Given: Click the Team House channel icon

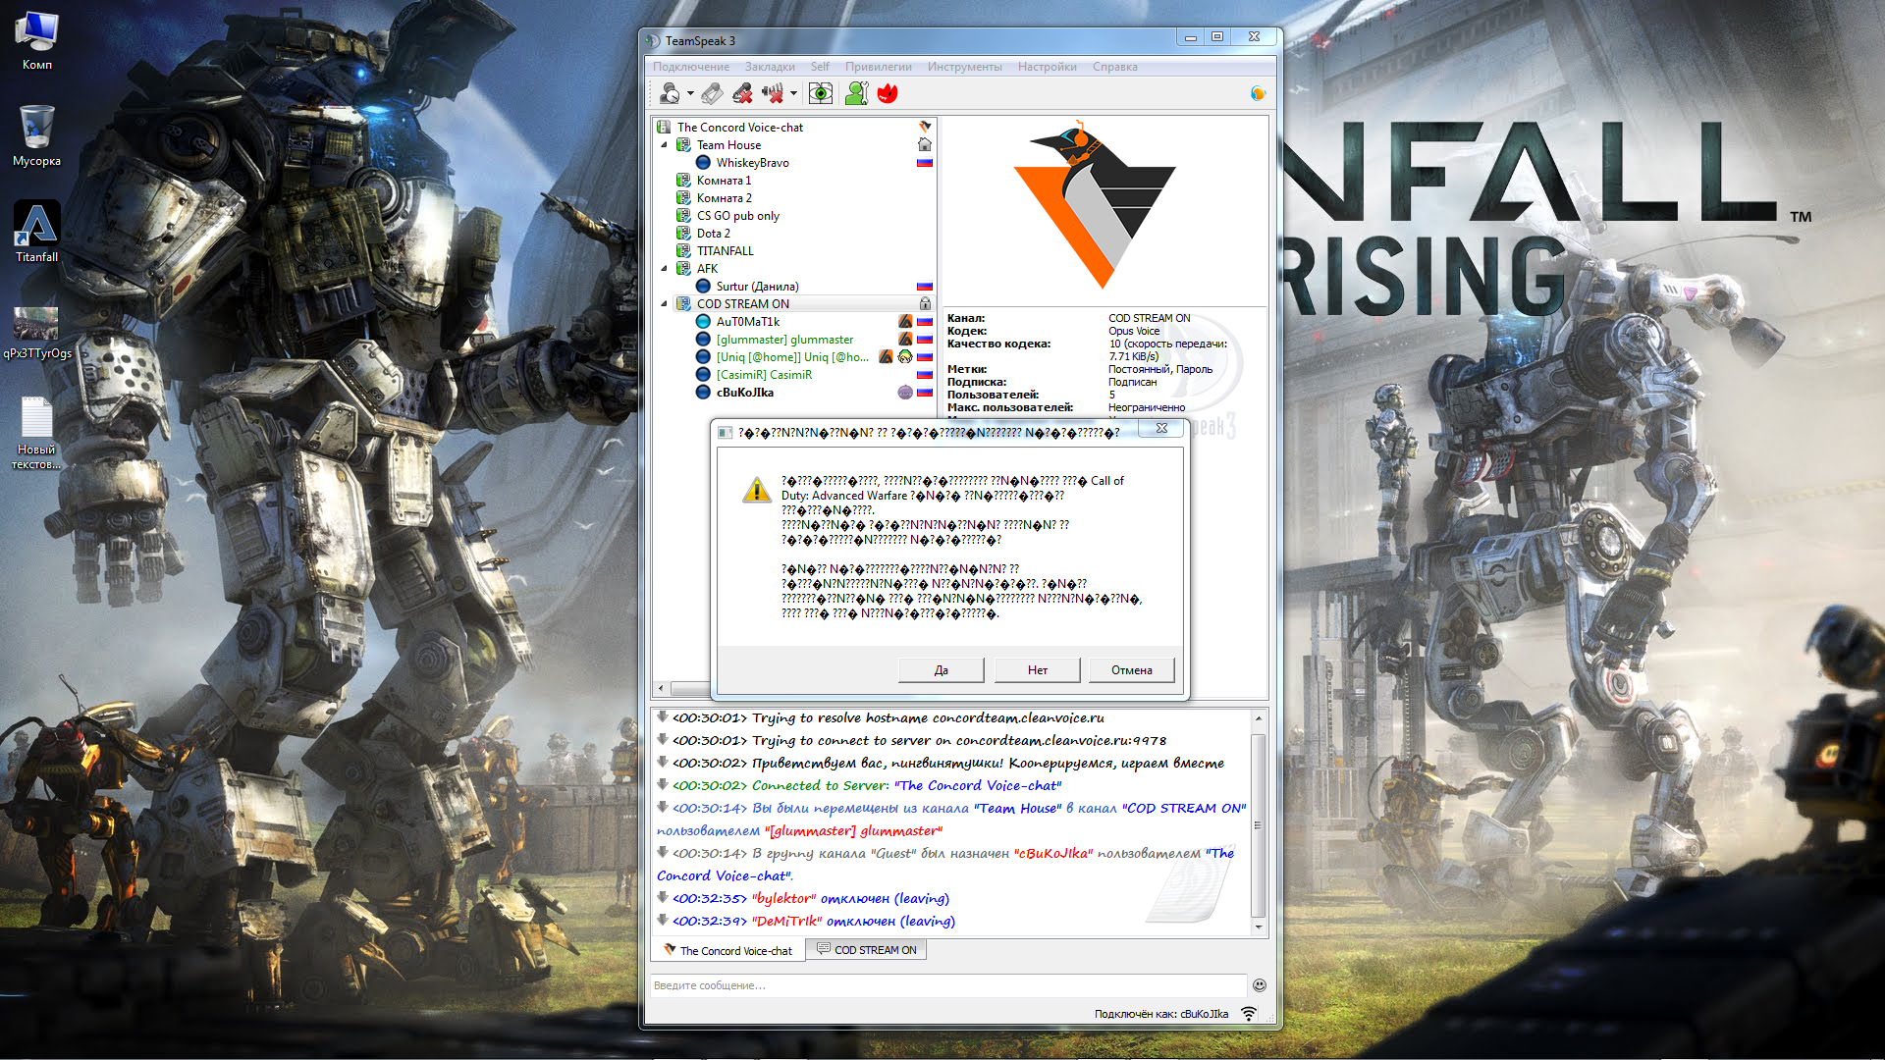Looking at the screenshot, I should [x=683, y=145].
